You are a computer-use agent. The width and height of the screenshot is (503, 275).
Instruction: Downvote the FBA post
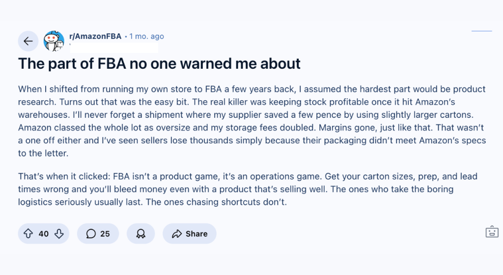click(x=59, y=234)
